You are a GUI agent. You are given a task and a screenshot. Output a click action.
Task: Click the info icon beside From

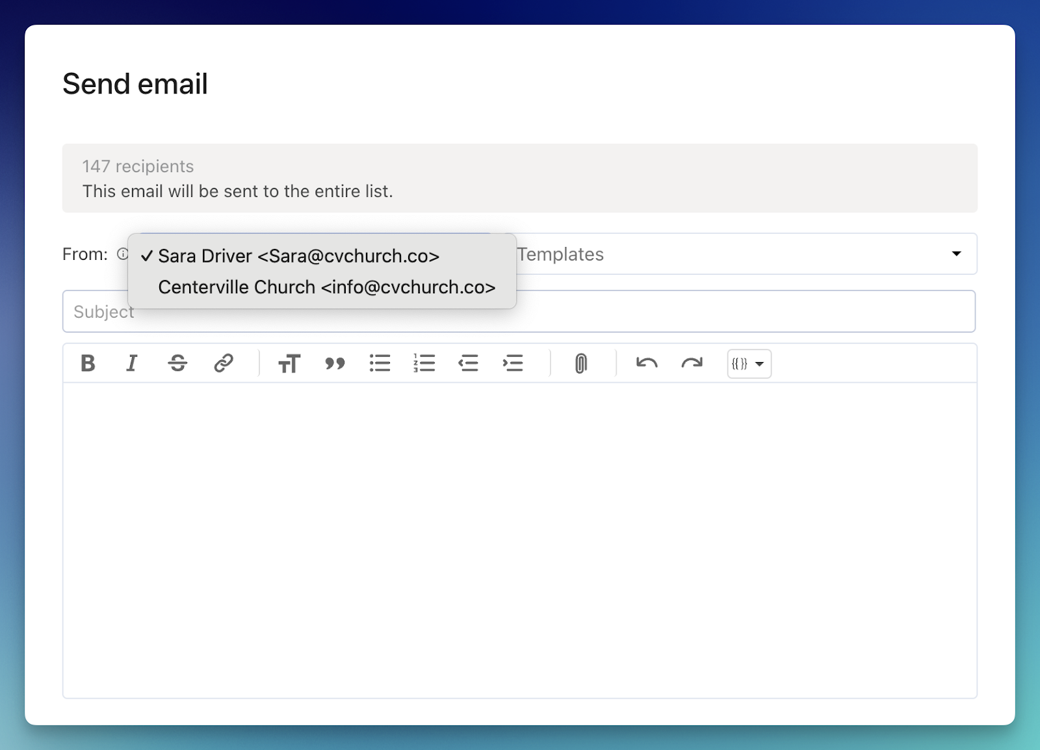(122, 254)
